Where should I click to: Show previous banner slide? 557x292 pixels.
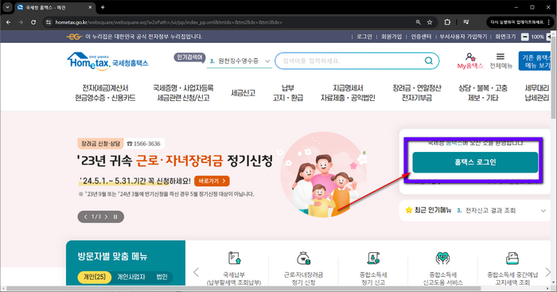pyautogui.click(x=86, y=216)
